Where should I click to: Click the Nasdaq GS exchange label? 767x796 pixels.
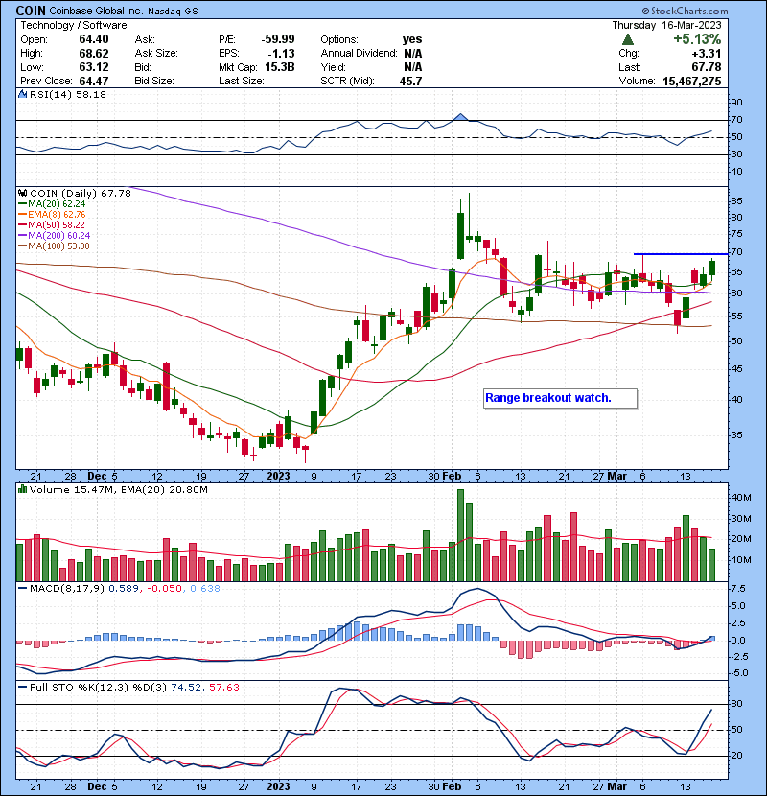click(173, 12)
